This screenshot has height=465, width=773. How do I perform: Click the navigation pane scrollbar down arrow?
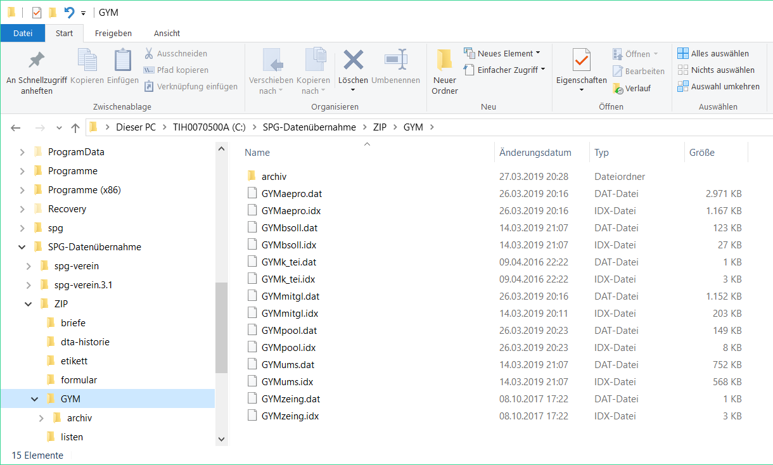point(221,438)
